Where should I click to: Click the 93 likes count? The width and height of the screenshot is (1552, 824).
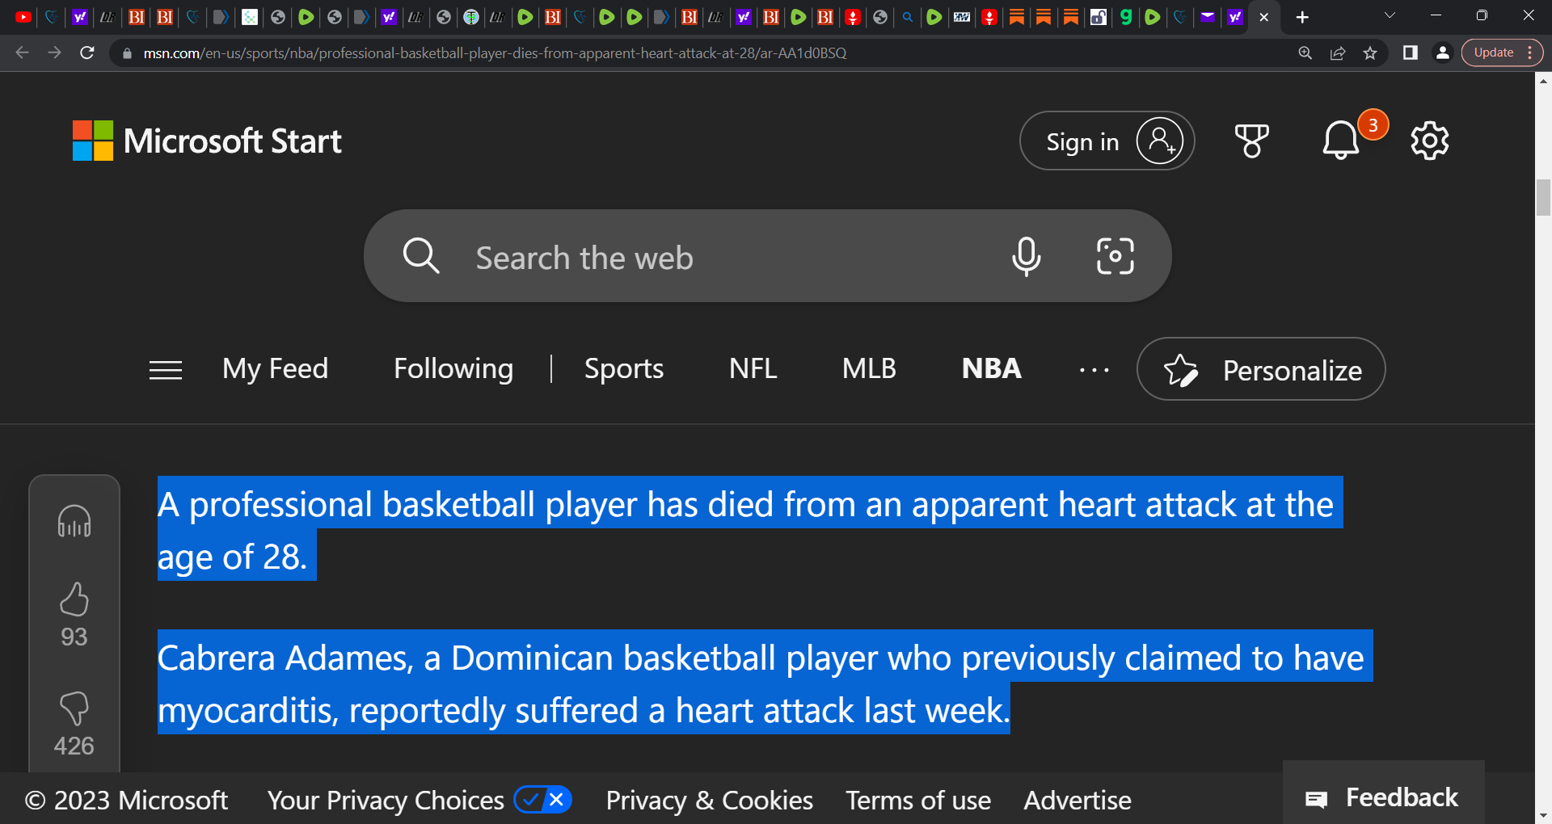pos(74,637)
